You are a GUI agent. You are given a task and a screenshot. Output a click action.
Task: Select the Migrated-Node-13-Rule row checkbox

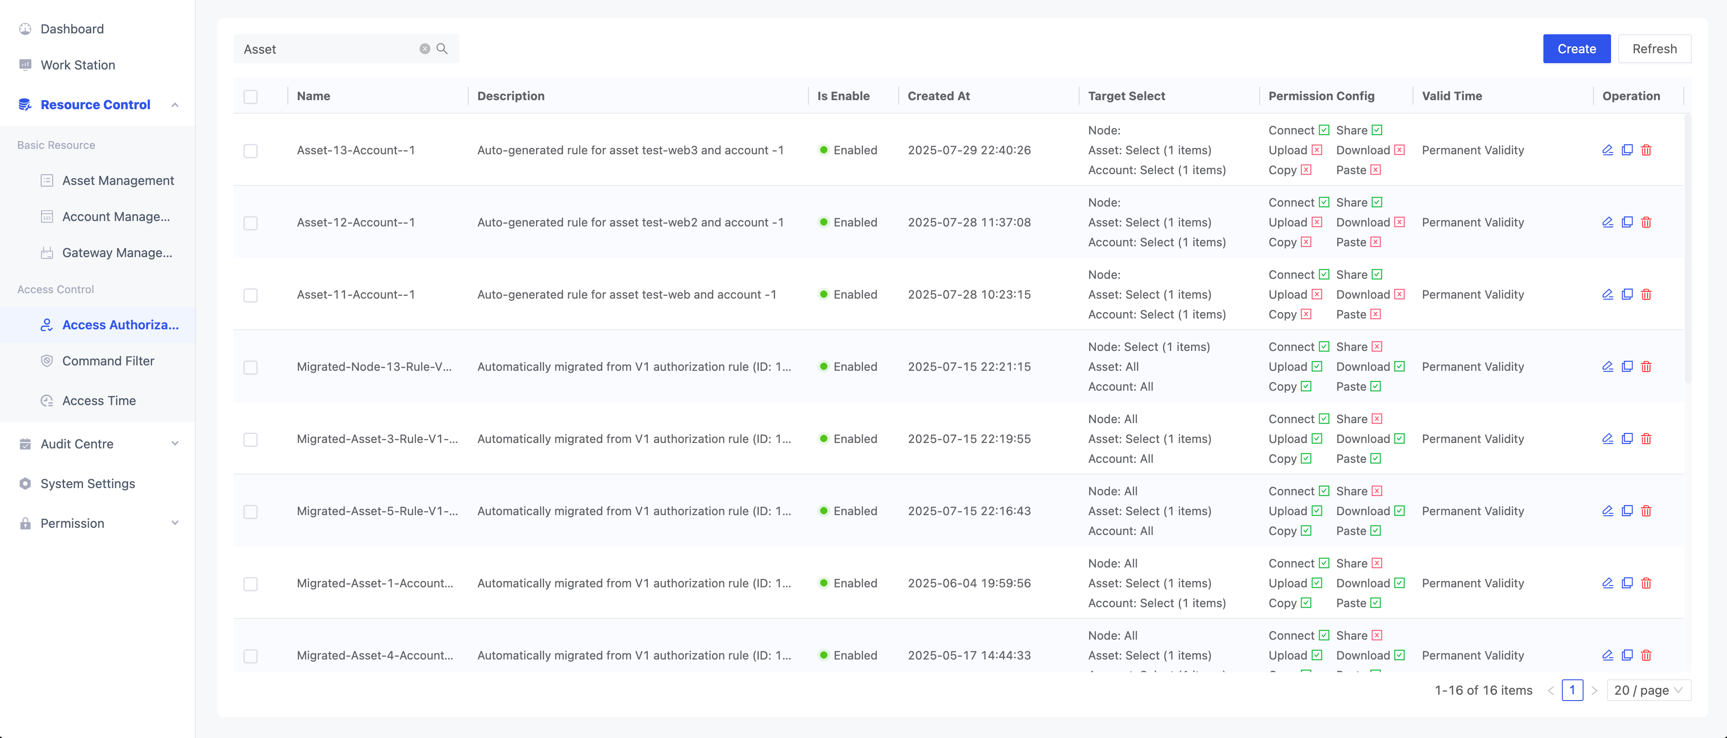coord(251,367)
